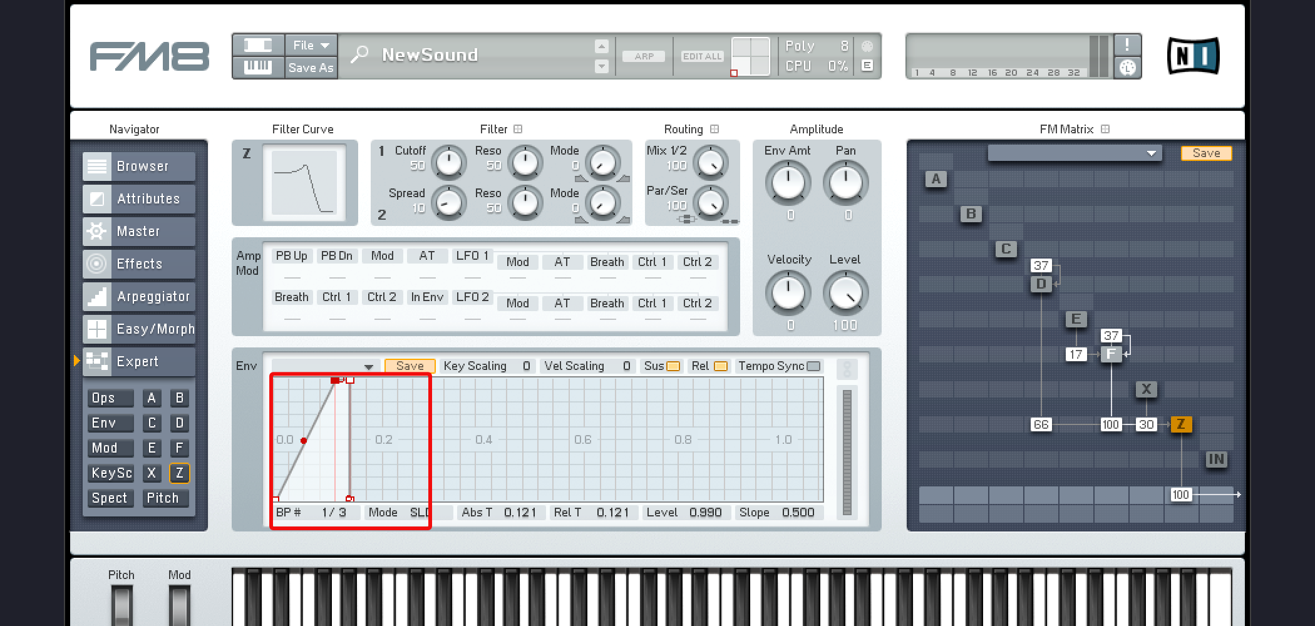Toggle the ARP button
This screenshot has width=1315, height=626.
point(644,56)
